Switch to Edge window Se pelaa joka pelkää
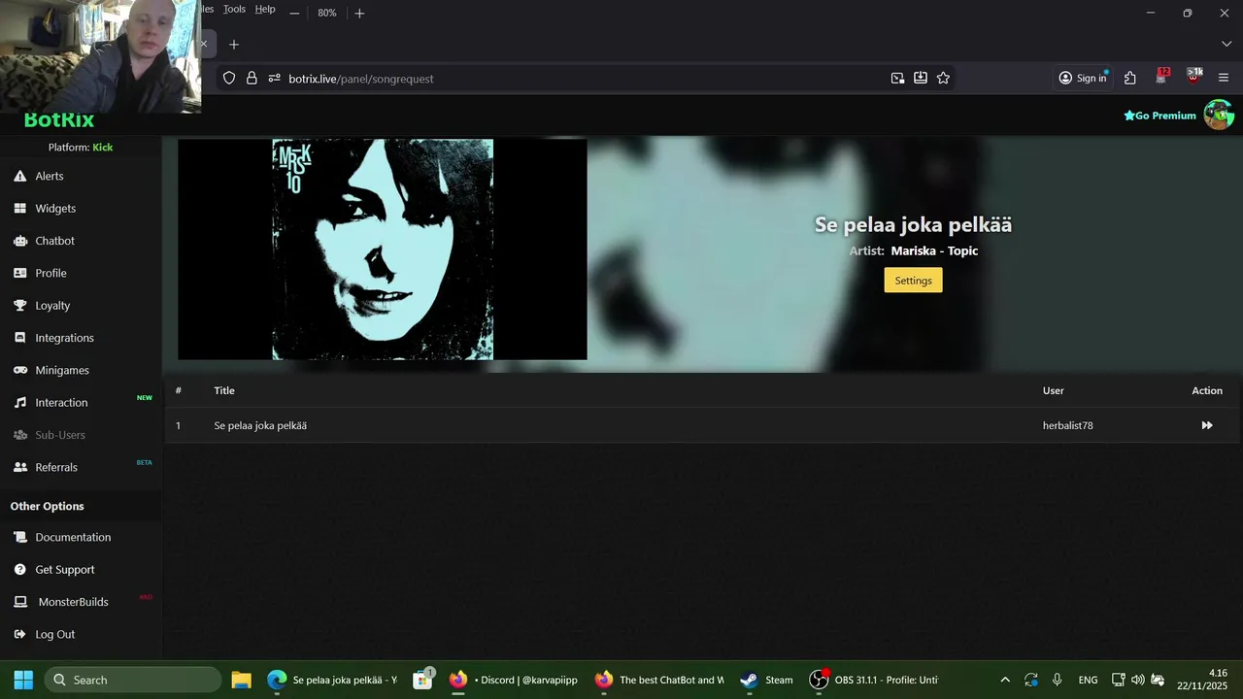 332,680
